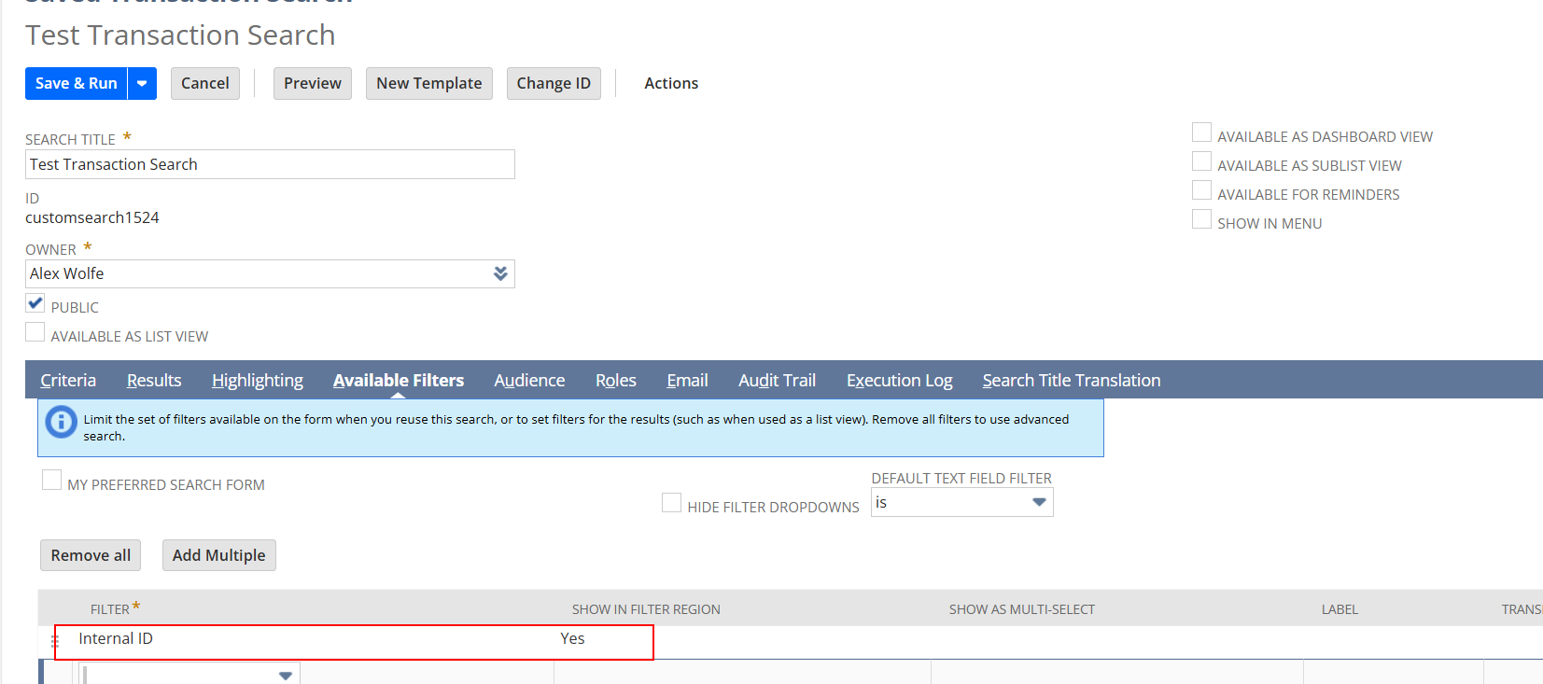Image resolution: width=1543 pixels, height=684 pixels.
Task: Check My Preferred Search Form
Action: [x=52, y=481]
